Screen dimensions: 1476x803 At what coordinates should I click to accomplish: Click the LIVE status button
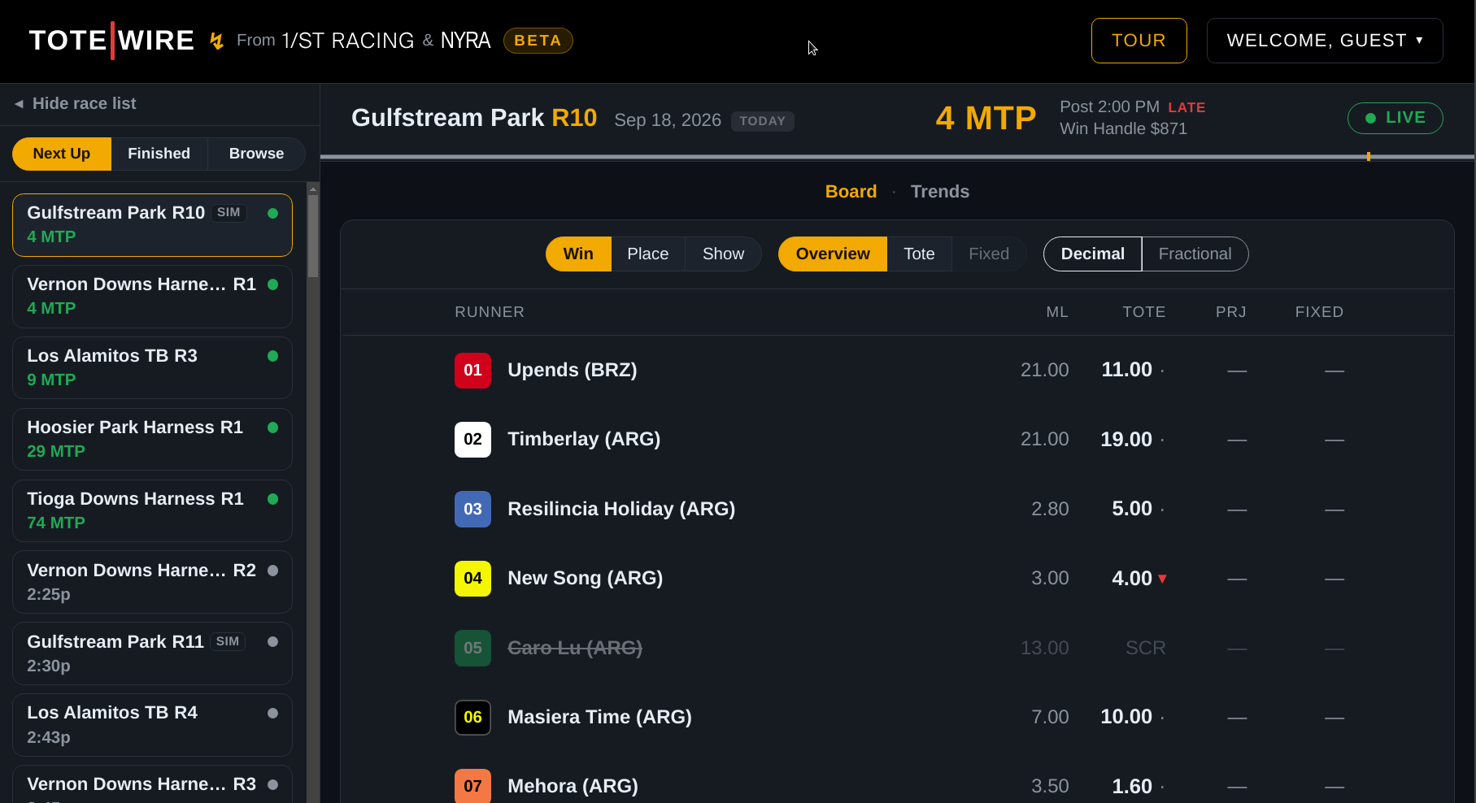pyautogui.click(x=1395, y=118)
